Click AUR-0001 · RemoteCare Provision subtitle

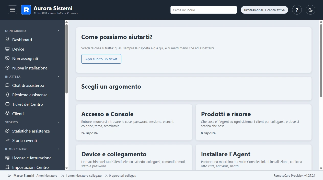[x=56, y=13]
